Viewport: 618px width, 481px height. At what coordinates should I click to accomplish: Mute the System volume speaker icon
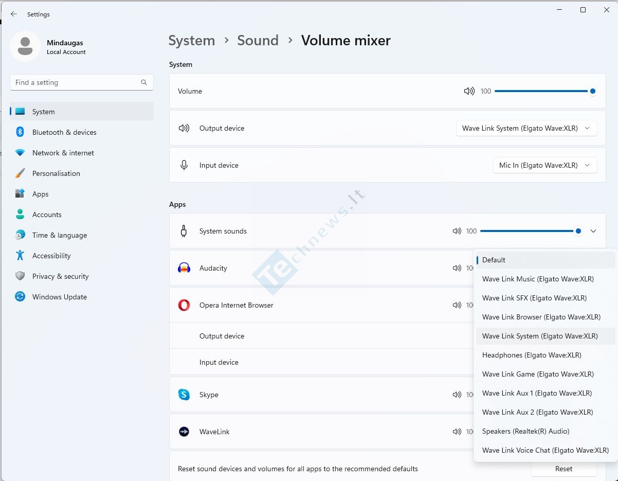tap(469, 91)
